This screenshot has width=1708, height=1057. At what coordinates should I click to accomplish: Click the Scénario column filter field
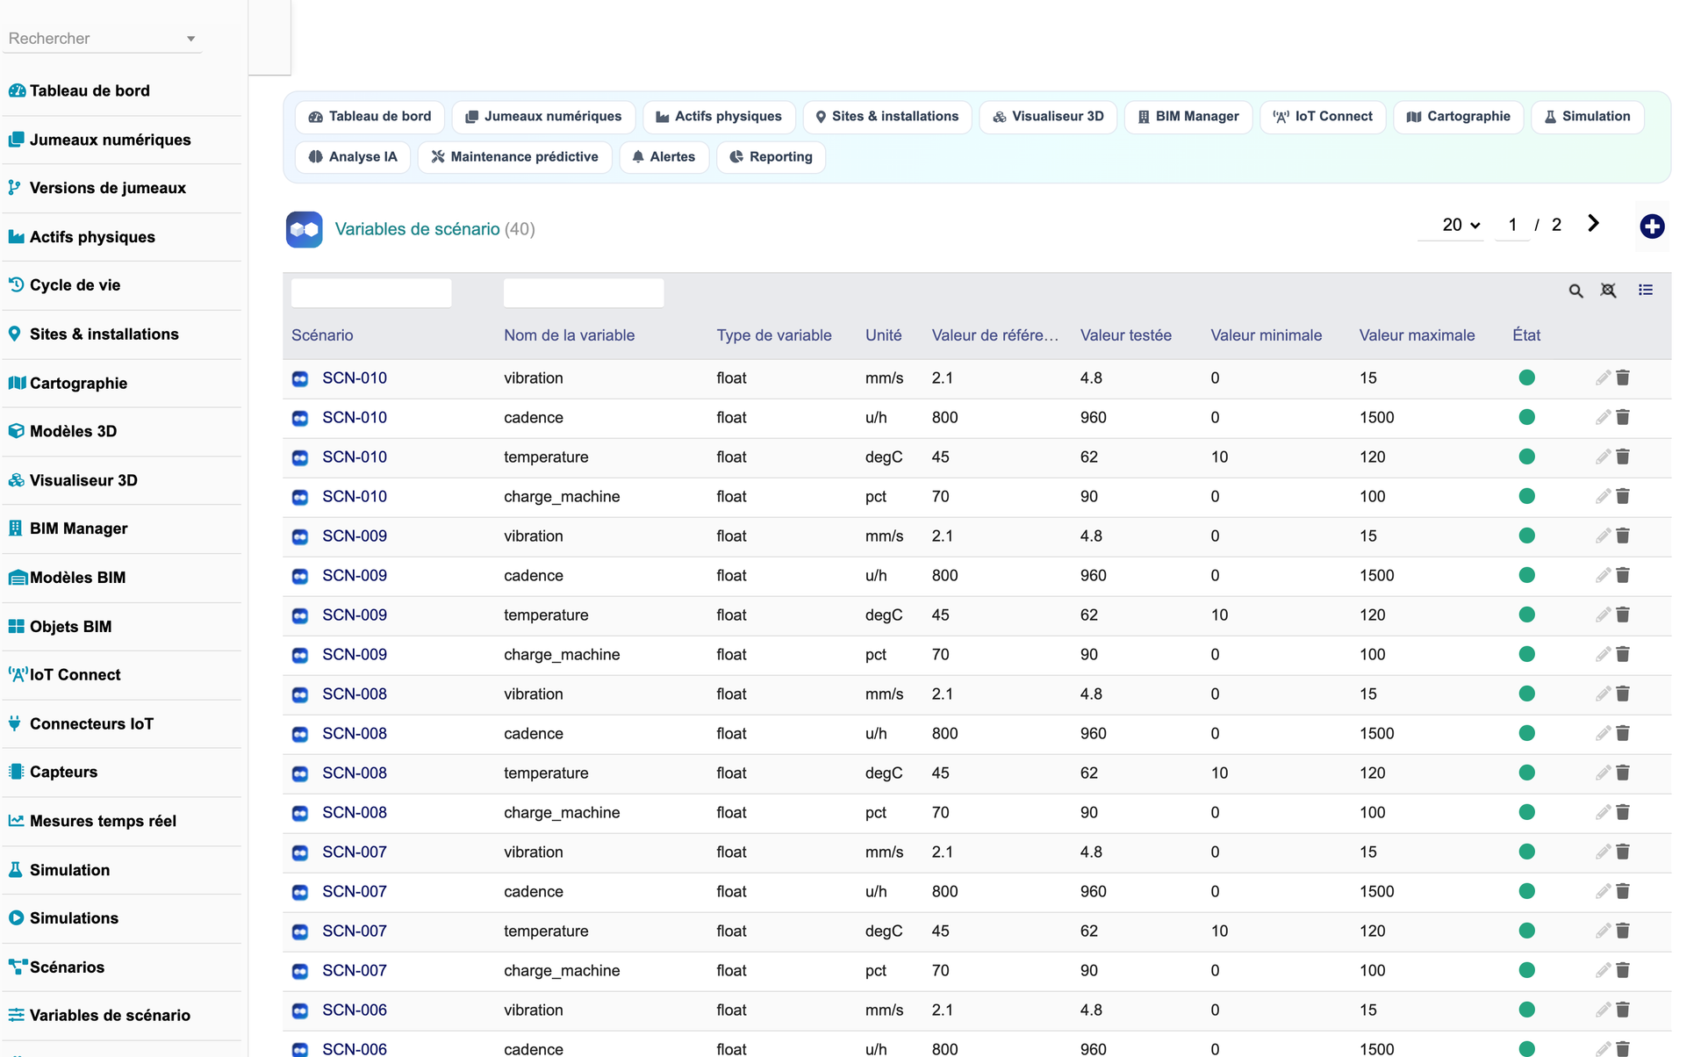tap(371, 292)
